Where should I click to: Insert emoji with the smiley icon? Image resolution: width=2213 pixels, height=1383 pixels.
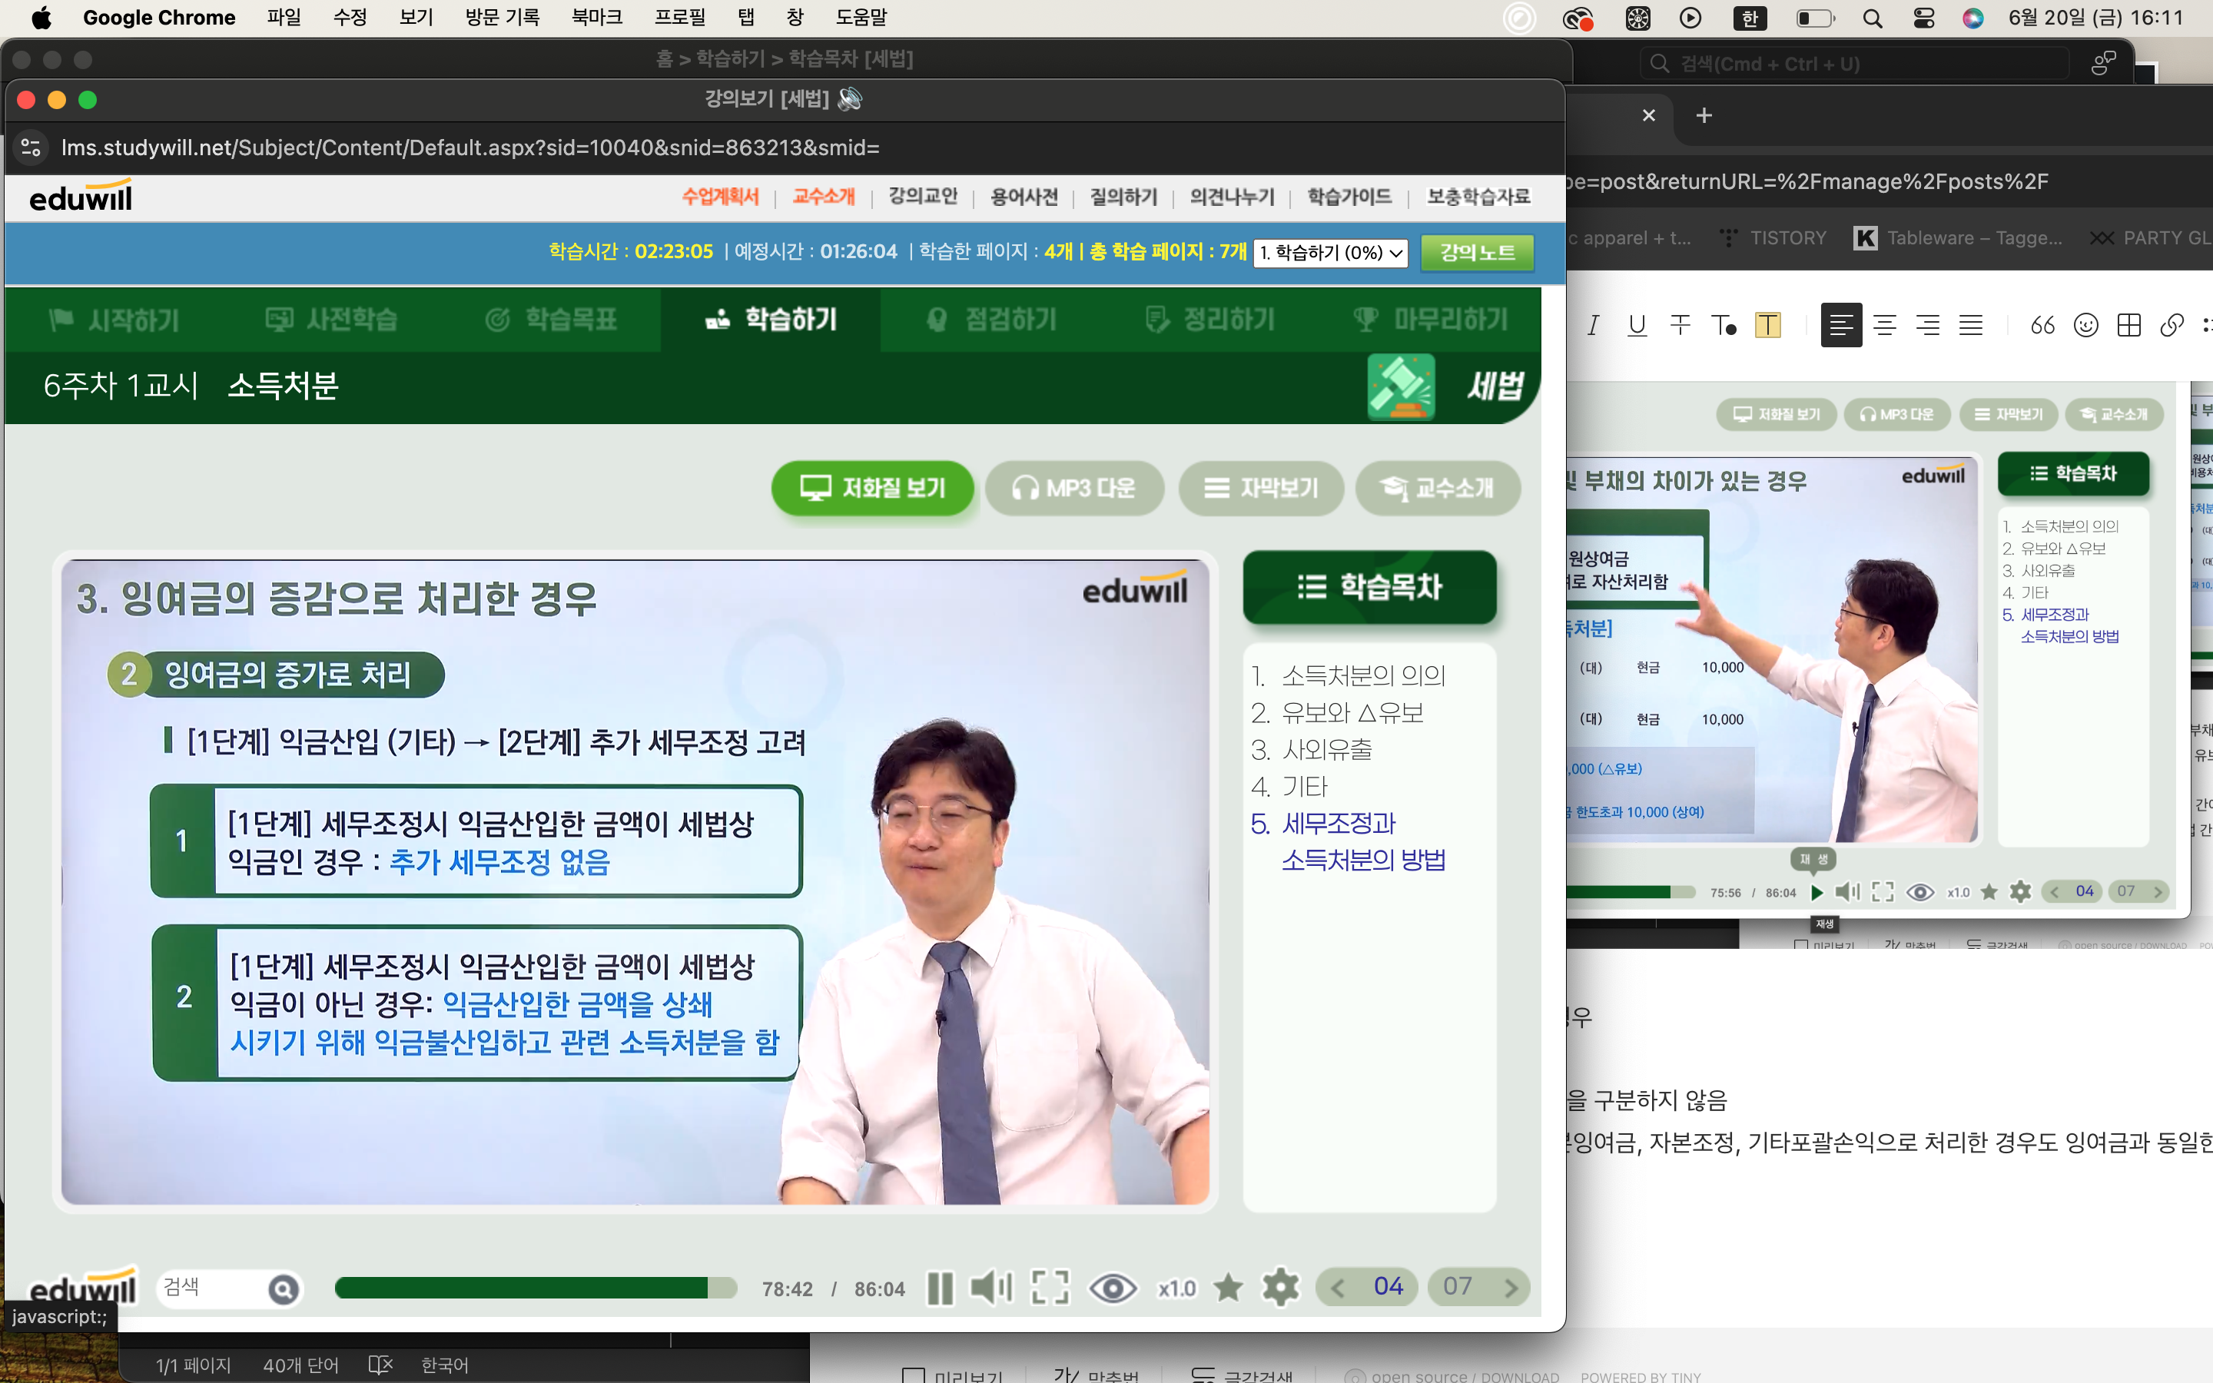(2086, 325)
